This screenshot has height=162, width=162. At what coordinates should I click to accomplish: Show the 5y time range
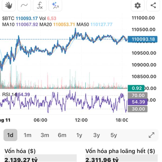click(114, 135)
